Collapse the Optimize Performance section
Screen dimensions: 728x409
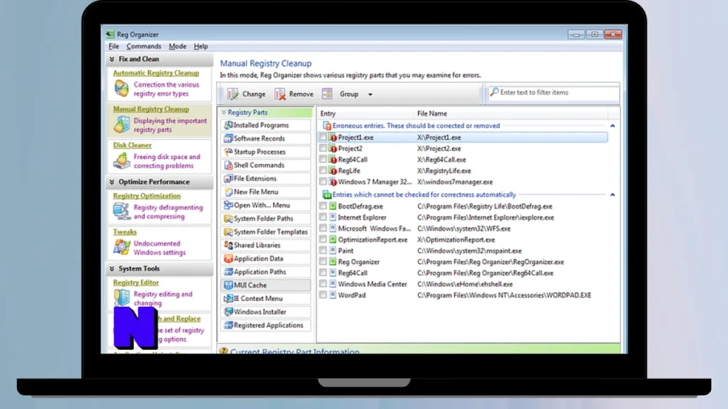pyautogui.click(x=112, y=182)
